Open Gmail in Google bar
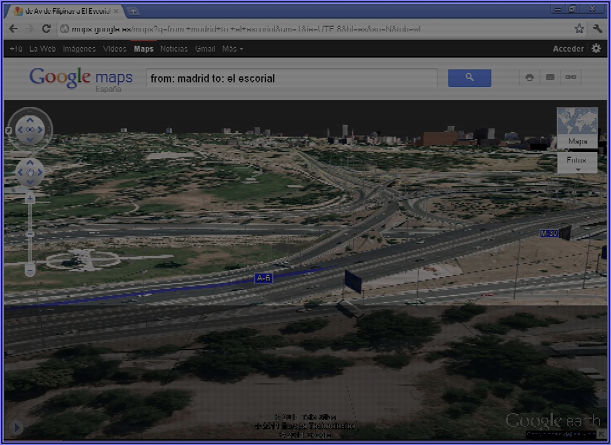611x445 pixels. 205,49
